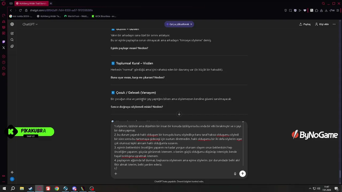Open chat search in ChatGPT sidebar
Image resolution: width=342 pixels, height=192 pixels.
[12, 40]
